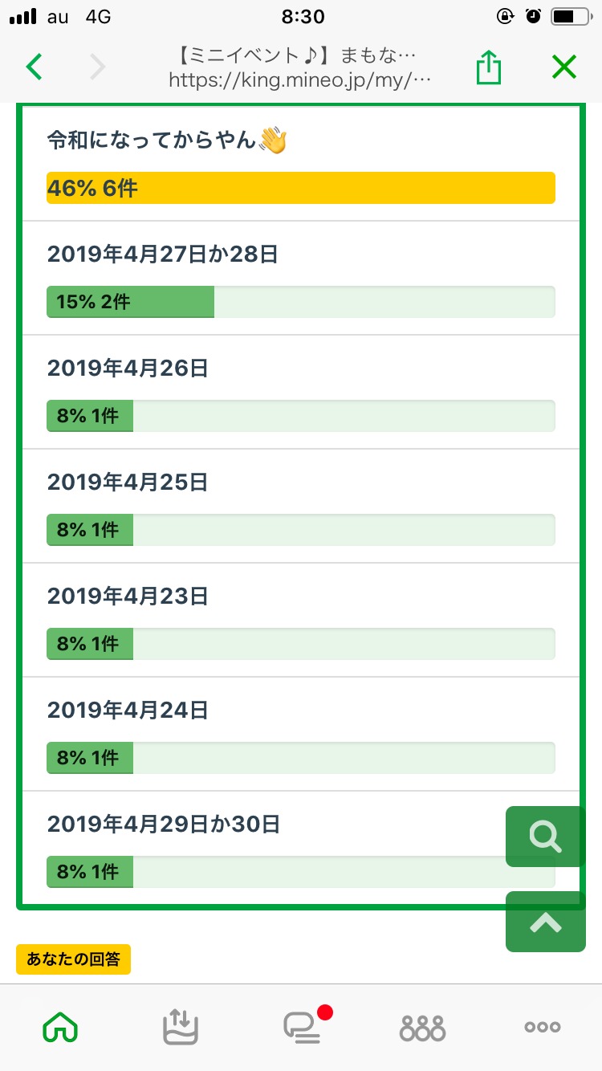Tap the yellow 46% 6件 result bar
602x1071 pixels.
click(x=300, y=188)
